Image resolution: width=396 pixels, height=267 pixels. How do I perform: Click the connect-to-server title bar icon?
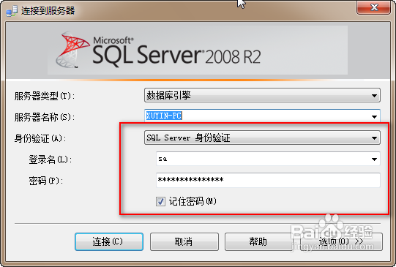[12, 11]
